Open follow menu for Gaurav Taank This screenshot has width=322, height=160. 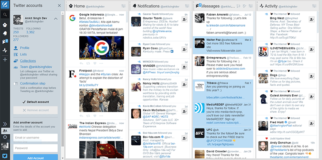tap(184, 19)
